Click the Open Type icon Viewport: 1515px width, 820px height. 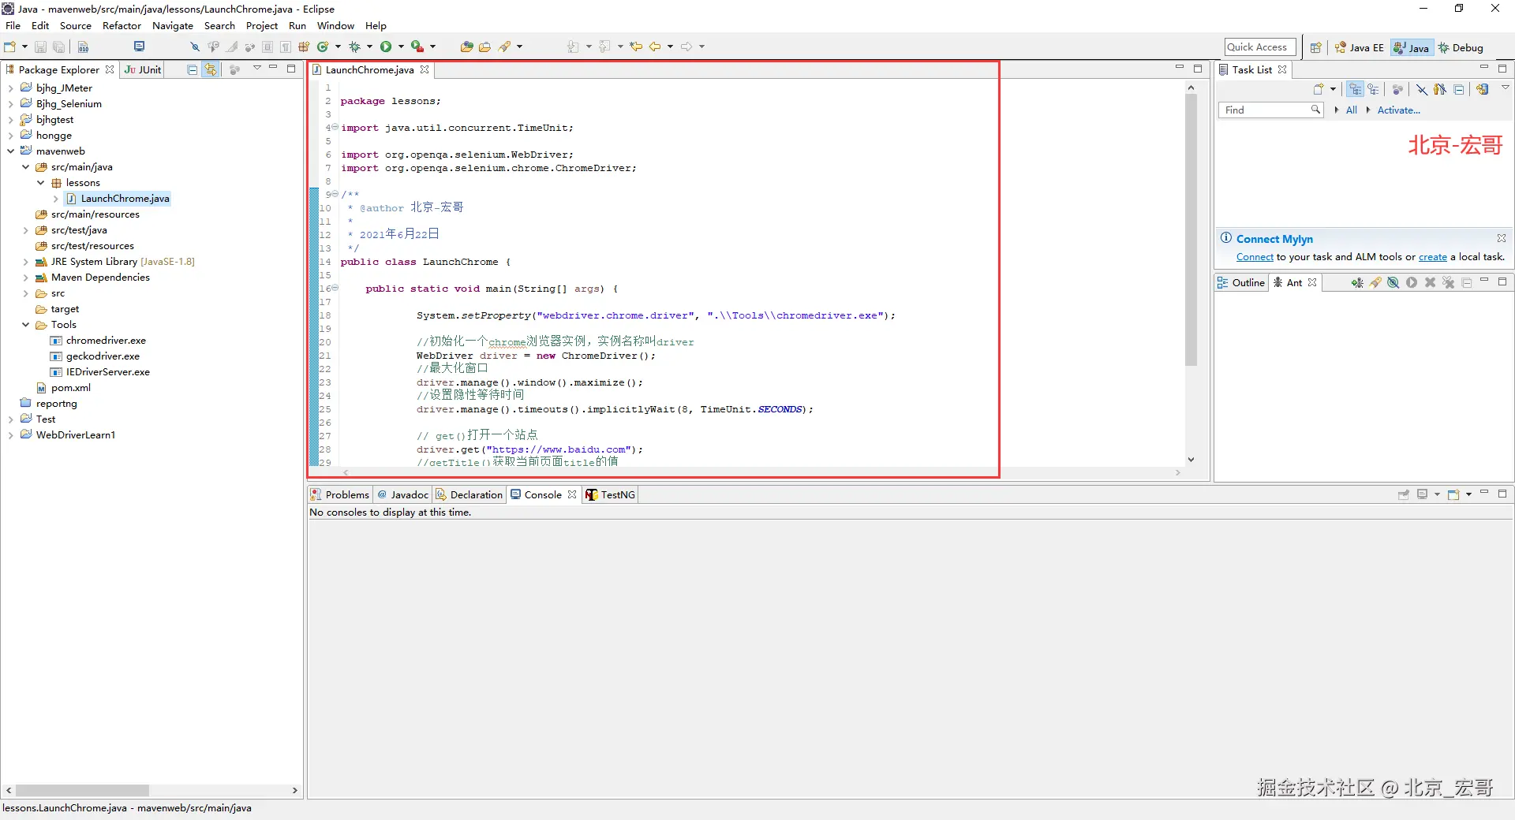pyautogui.click(x=466, y=47)
